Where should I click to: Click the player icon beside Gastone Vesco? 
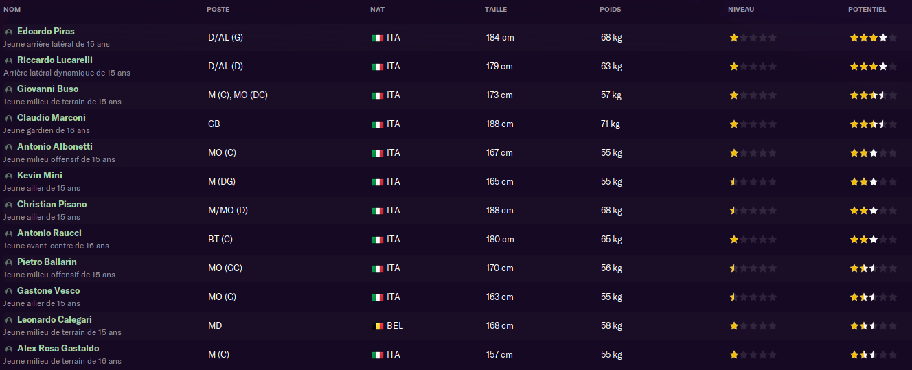pos(9,291)
